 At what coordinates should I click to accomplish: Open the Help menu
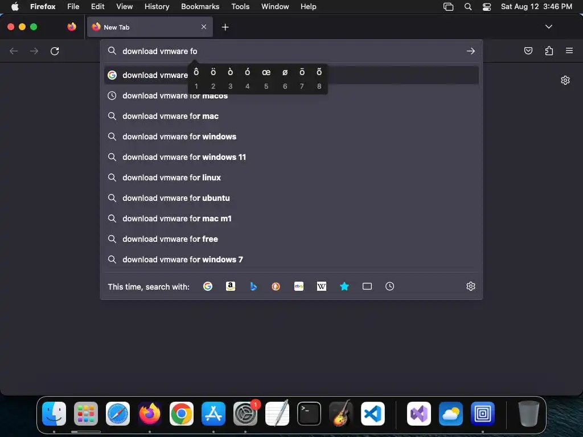(308, 6)
